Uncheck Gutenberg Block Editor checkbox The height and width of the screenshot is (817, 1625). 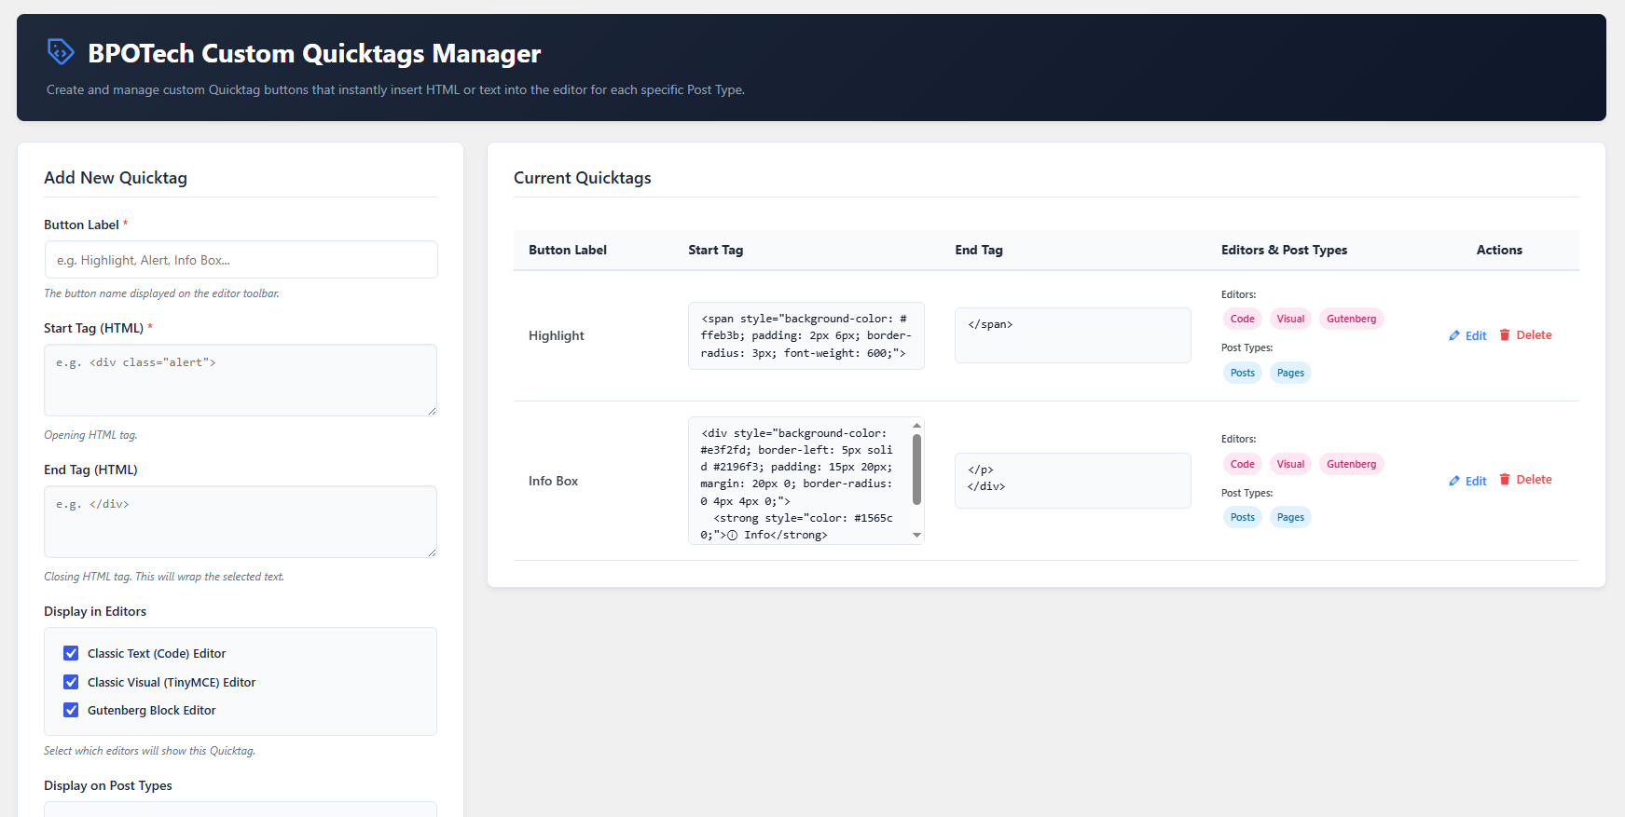tap(71, 710)
